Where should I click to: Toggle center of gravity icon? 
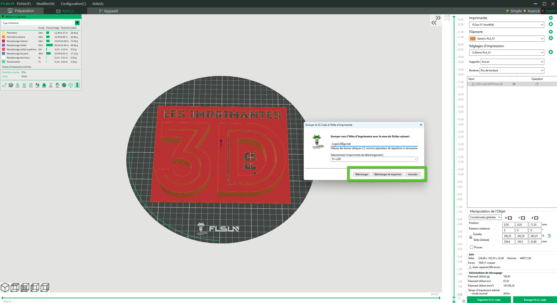click(x=64, y=85)
